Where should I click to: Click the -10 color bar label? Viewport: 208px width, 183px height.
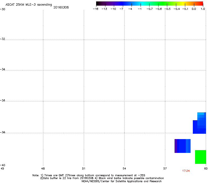(113, 9)
